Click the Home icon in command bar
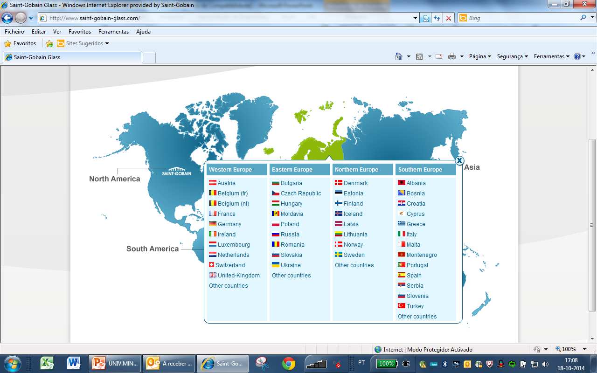 click(x=399, y=56)
